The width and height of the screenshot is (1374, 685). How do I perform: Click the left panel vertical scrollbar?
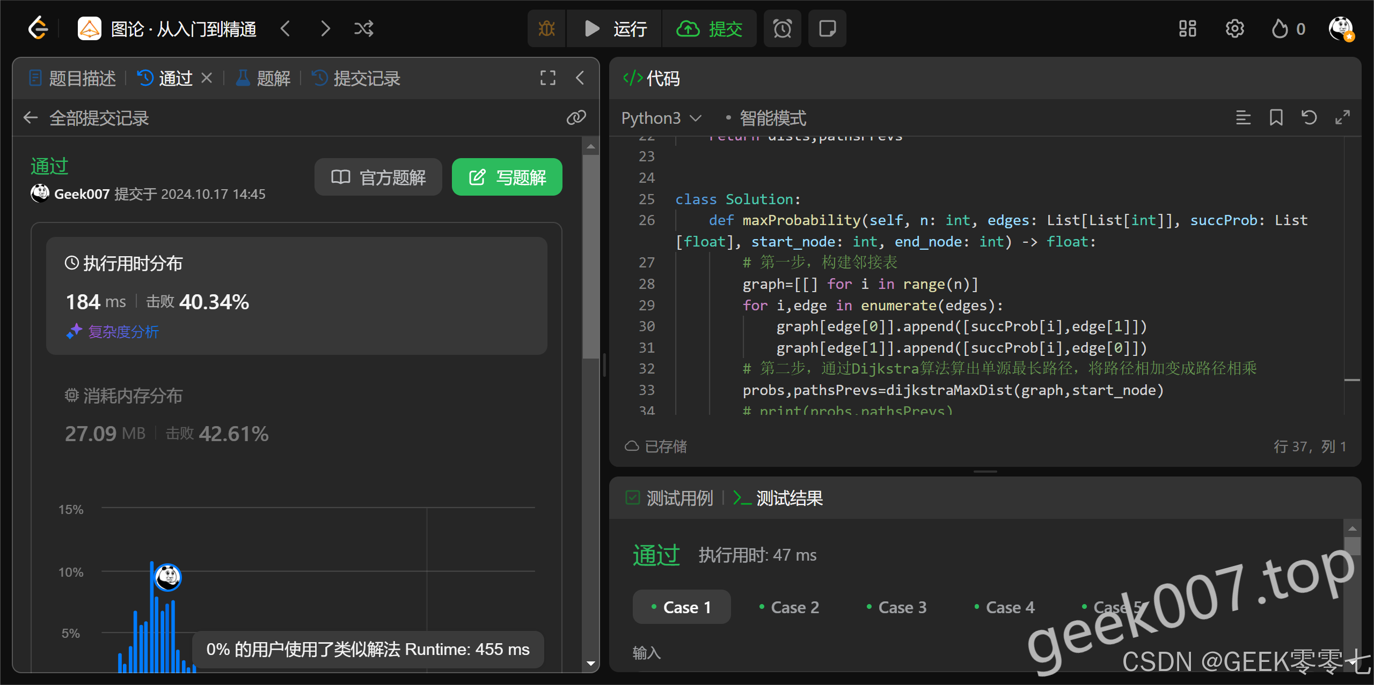point(590,257)
